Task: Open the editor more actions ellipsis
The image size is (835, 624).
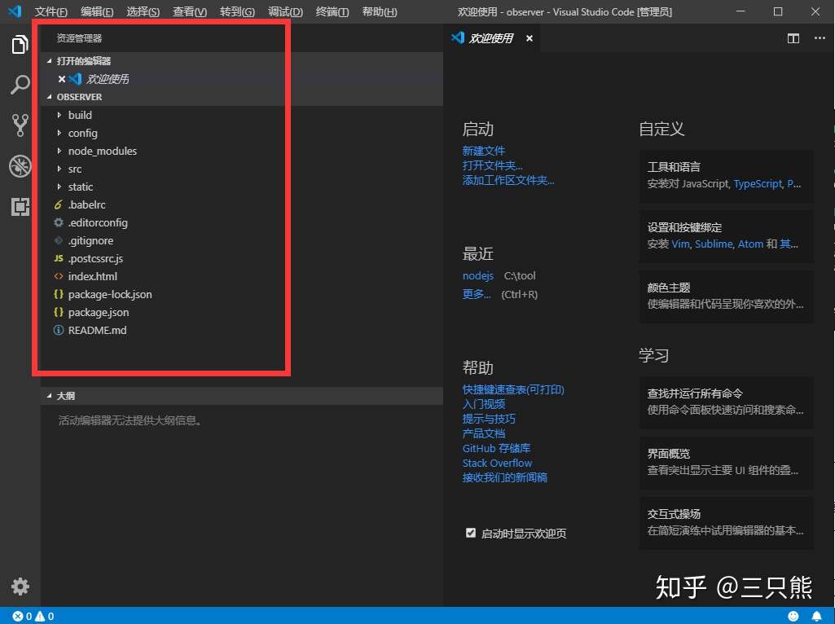Action: (820, 38)
